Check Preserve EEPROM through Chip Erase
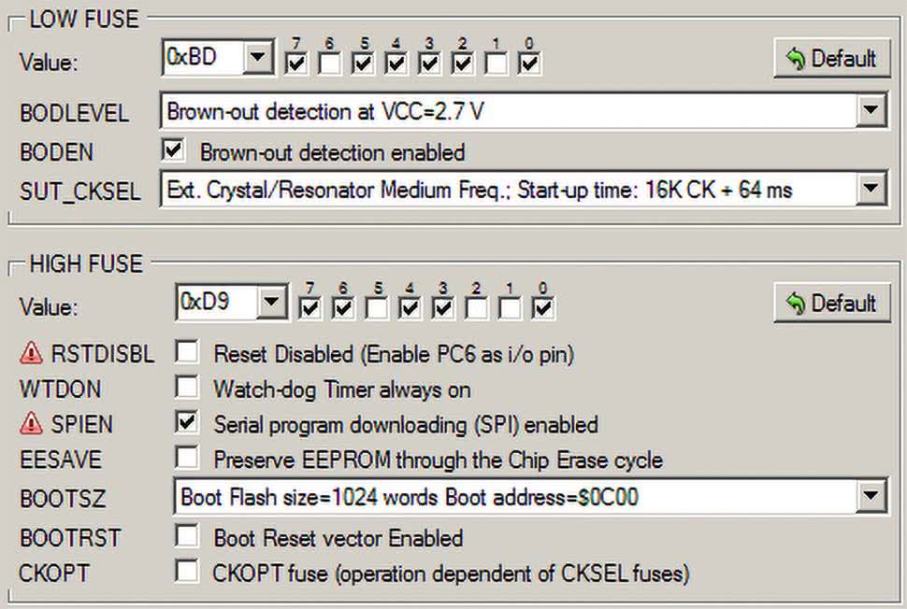This screenshot has height=609, width=907. [x=187, y=459]
